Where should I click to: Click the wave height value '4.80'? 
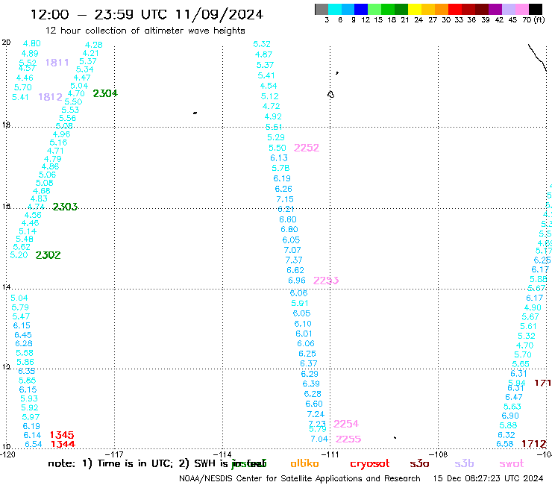tap(31, 43)
